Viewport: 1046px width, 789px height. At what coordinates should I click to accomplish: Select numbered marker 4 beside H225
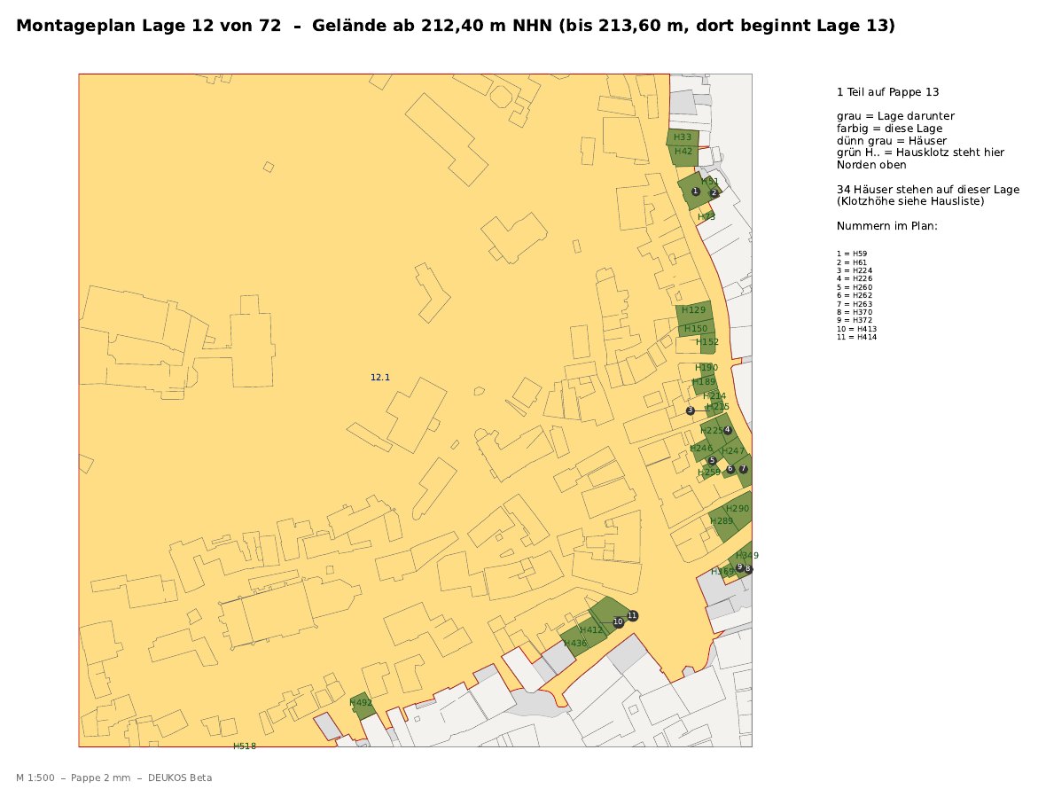727,430
